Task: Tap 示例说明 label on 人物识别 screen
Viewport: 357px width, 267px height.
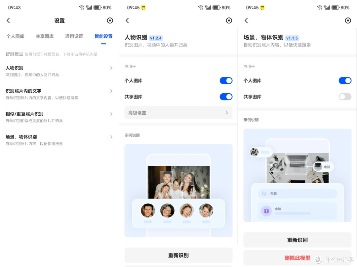Action: [x=132, y=135]
